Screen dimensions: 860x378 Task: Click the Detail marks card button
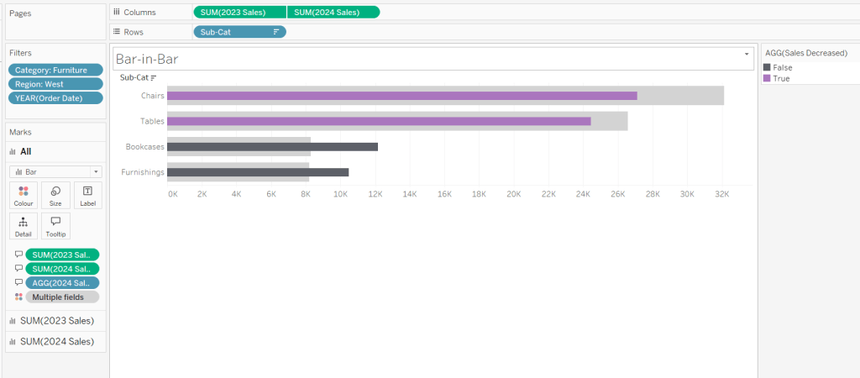pyautogui.click(x=24, y=226)
